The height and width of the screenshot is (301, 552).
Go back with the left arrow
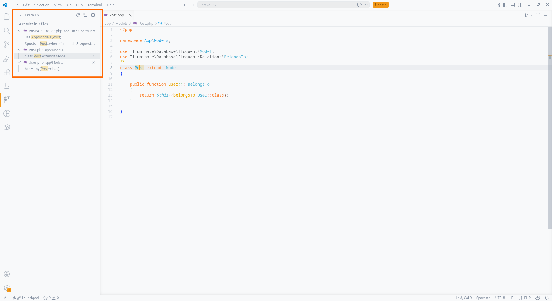185,5
